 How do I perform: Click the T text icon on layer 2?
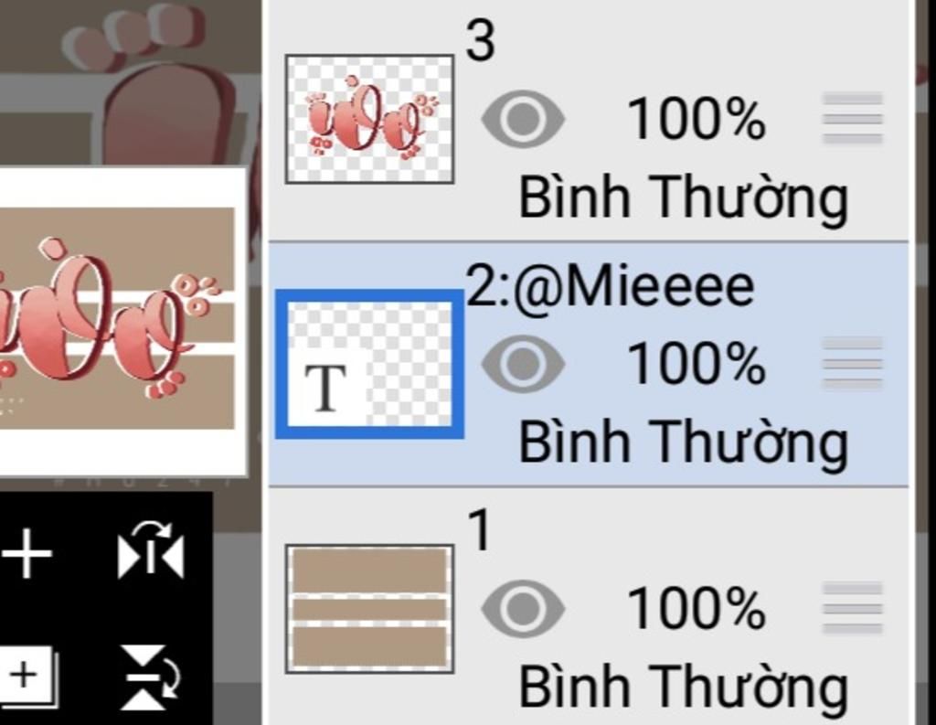click(x=325, y=386)
